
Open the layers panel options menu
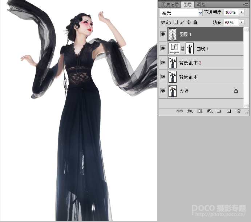pyautogui.click(x=246, y=4)
